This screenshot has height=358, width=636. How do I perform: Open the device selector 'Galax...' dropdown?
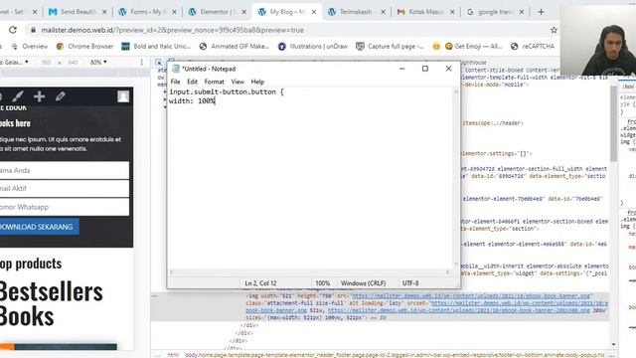(15, 62)
